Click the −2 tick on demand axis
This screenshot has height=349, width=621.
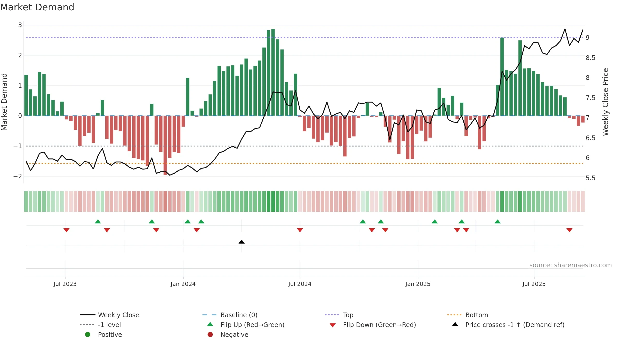click(18, 176)
